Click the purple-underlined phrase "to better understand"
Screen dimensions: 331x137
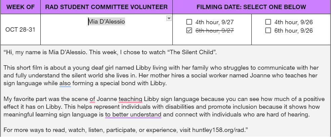coord(133,115)
